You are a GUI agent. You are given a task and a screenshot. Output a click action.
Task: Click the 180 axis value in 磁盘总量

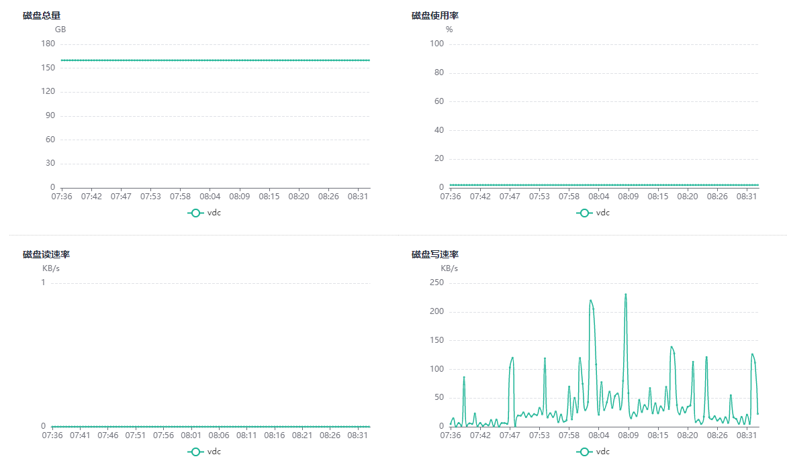(x=48, y=44)
